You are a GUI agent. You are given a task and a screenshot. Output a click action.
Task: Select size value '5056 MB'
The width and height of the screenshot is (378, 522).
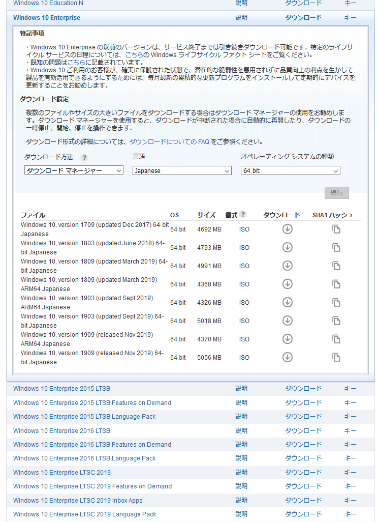(209, 357)
